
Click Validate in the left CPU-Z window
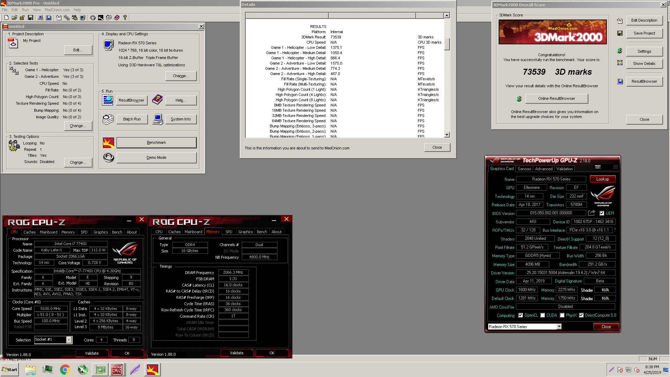click(92, 353)
